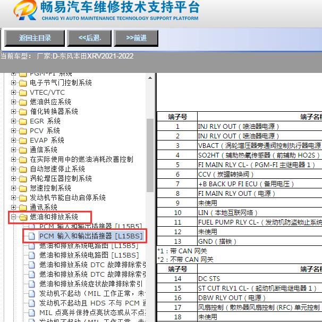
Task: Expand the 催化转换器系统 node
Action: (x=13, y=112)
